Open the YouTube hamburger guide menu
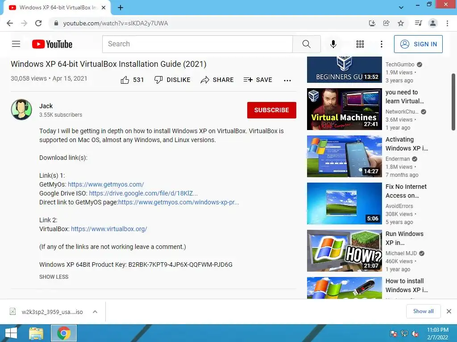Image resolution: width=457 pixels, height=342 pixels. tap(16, 44)
